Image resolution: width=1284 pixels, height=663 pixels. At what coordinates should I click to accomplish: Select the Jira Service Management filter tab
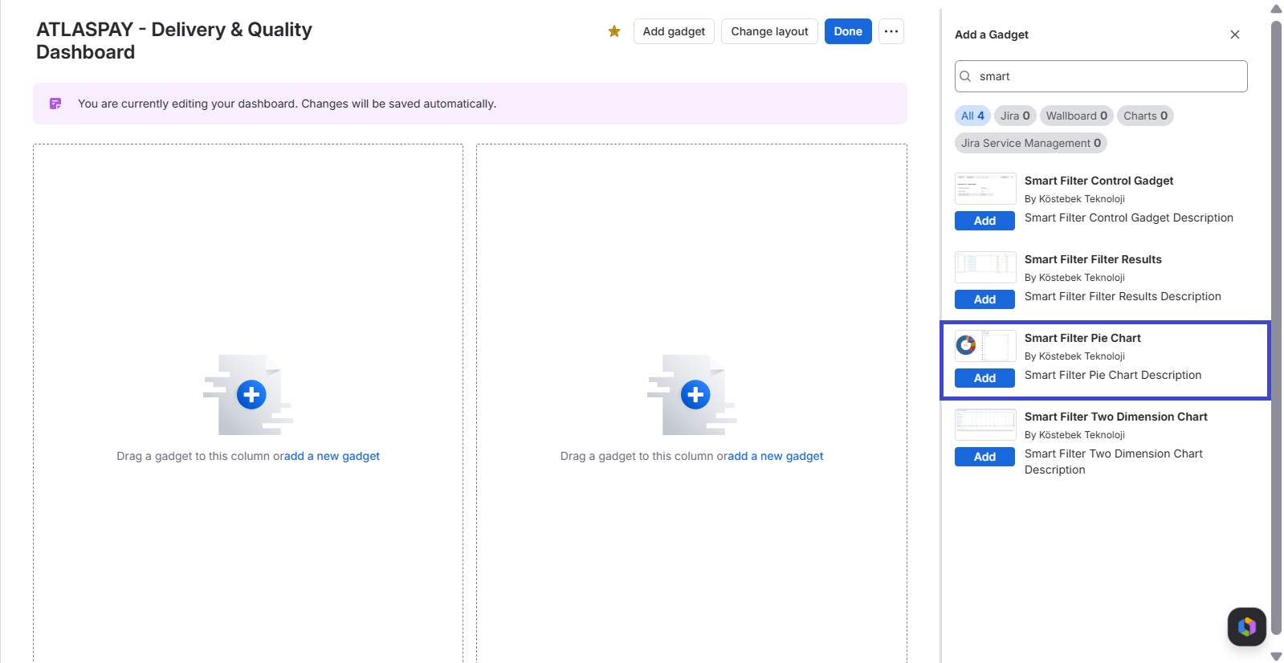click(x=1031, y=143)
